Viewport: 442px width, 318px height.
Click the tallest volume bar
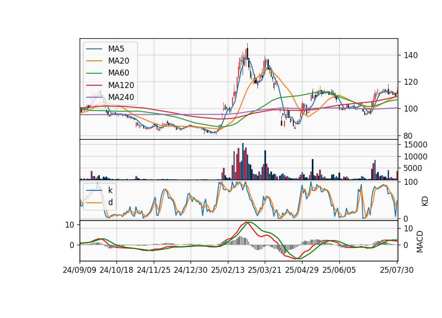click(243, 161)
